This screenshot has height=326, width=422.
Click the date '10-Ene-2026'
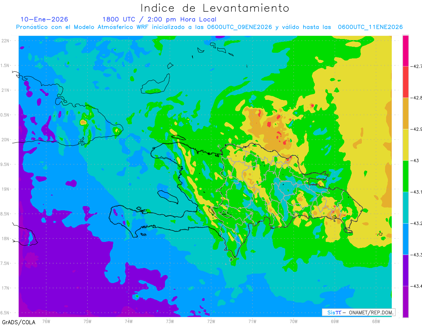click(x=44, y=19)
